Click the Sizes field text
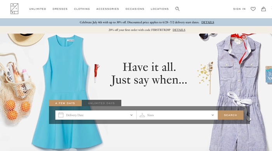This screenshot has width=272, height=151. pos(150,115)
